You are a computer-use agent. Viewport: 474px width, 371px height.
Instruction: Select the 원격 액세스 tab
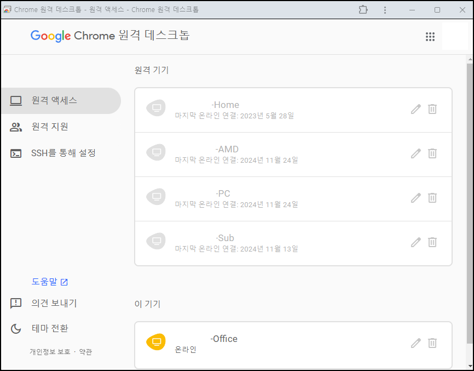click(61, 101)
